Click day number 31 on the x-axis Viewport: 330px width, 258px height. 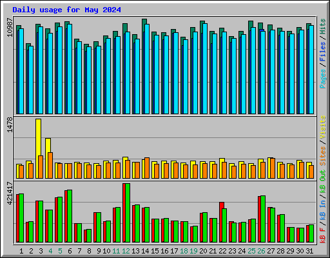(x=309, y=251)
